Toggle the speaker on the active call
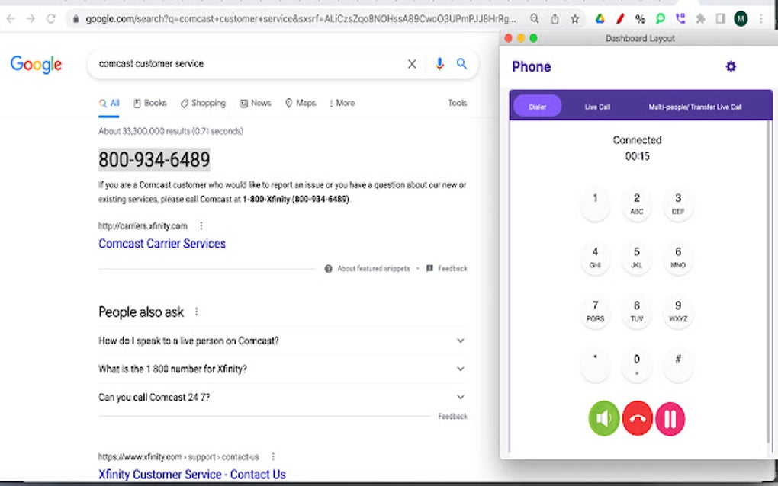Viewport: 778px width, 486px height. [x=603, y=419]
